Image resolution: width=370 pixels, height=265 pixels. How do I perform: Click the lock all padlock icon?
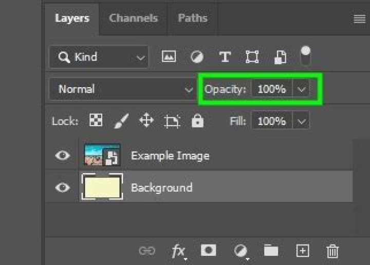point(197,121)
